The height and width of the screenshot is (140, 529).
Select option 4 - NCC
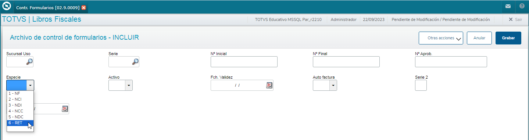click(20, 111)
